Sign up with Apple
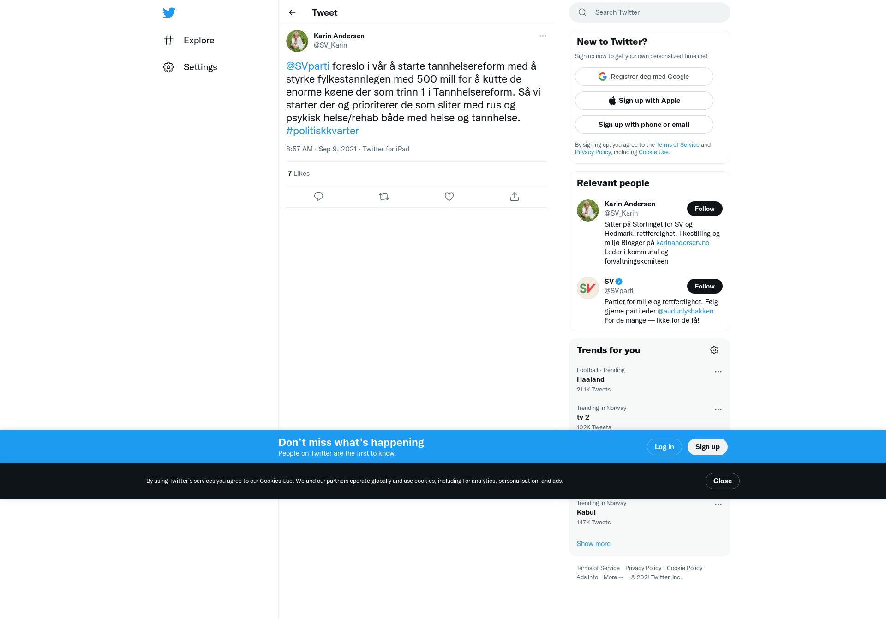 (644, 101)
